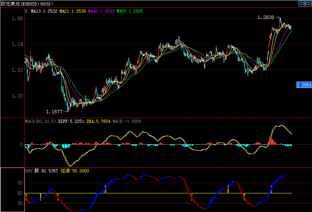The image size is (312, 212).
Task: Click the left arrow navigation icon
Action: point(302,4)
